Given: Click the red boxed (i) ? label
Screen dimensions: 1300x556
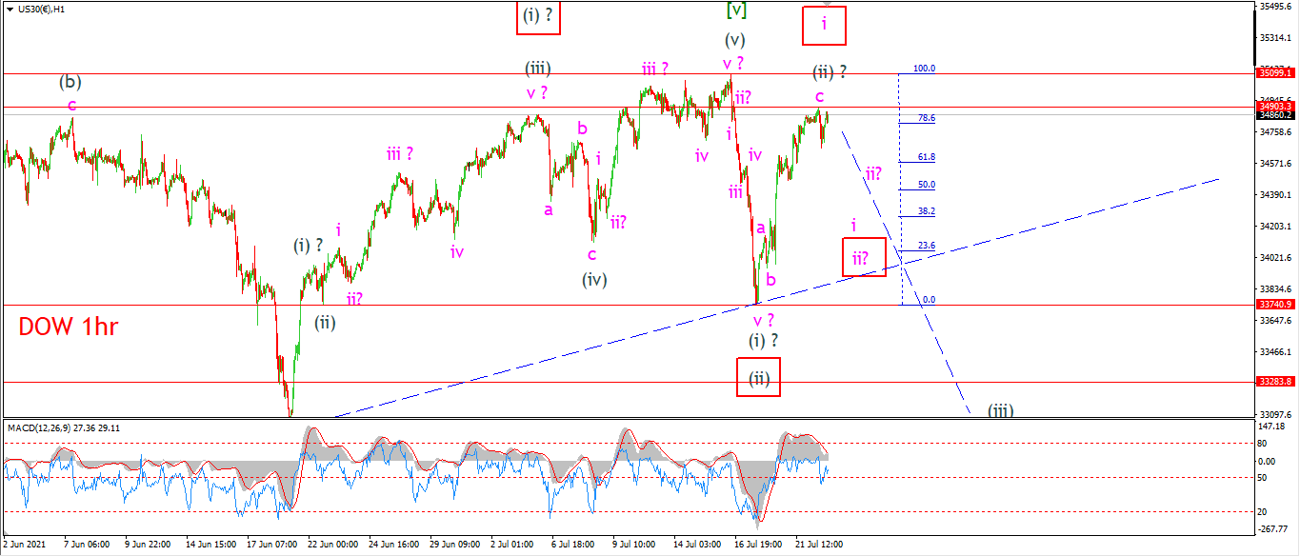Looking at the screenshot, I should click(538, 15).
